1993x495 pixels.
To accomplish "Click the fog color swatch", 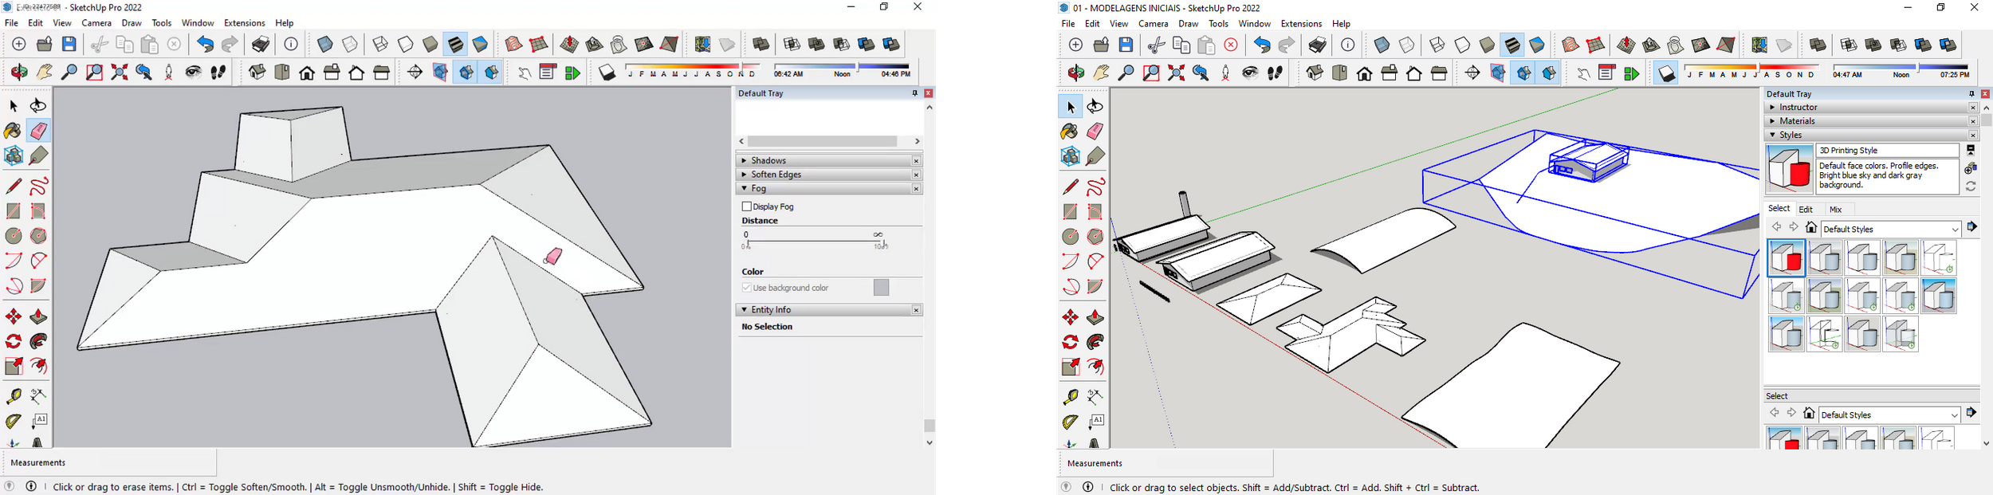I will pyautogui.click(x=881, y=288).
